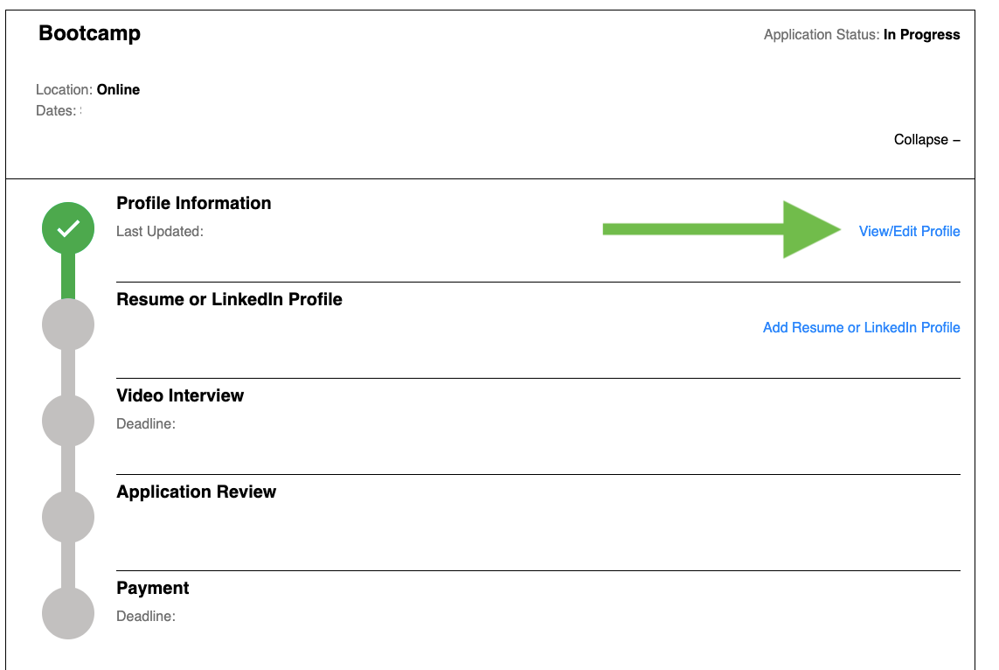Collapse the Bootcamp application section
Image resolution: width=999 pixels, height=670 pixels.
pos(926,140)
